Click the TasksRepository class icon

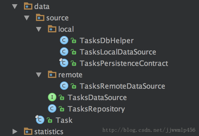click(52, 109)
